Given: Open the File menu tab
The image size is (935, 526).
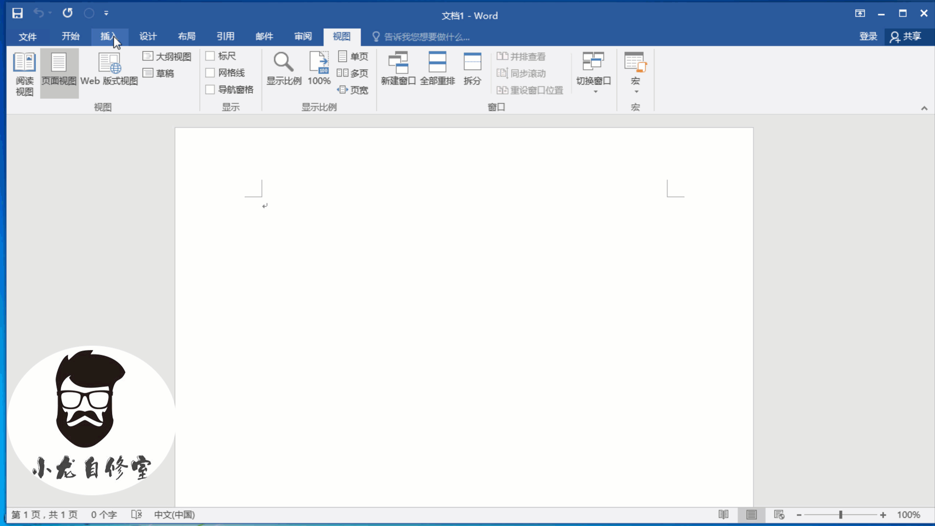Looking at the screenshot, I should 28,37.
